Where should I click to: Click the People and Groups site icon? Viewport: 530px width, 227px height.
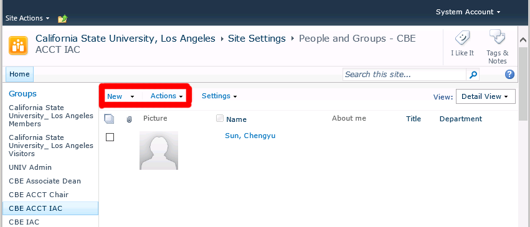click(x=18, y=45)
